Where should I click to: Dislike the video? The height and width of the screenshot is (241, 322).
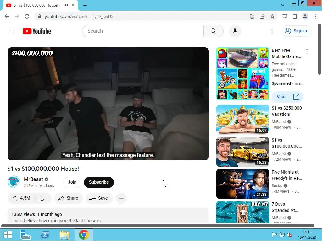coord(42,198)
